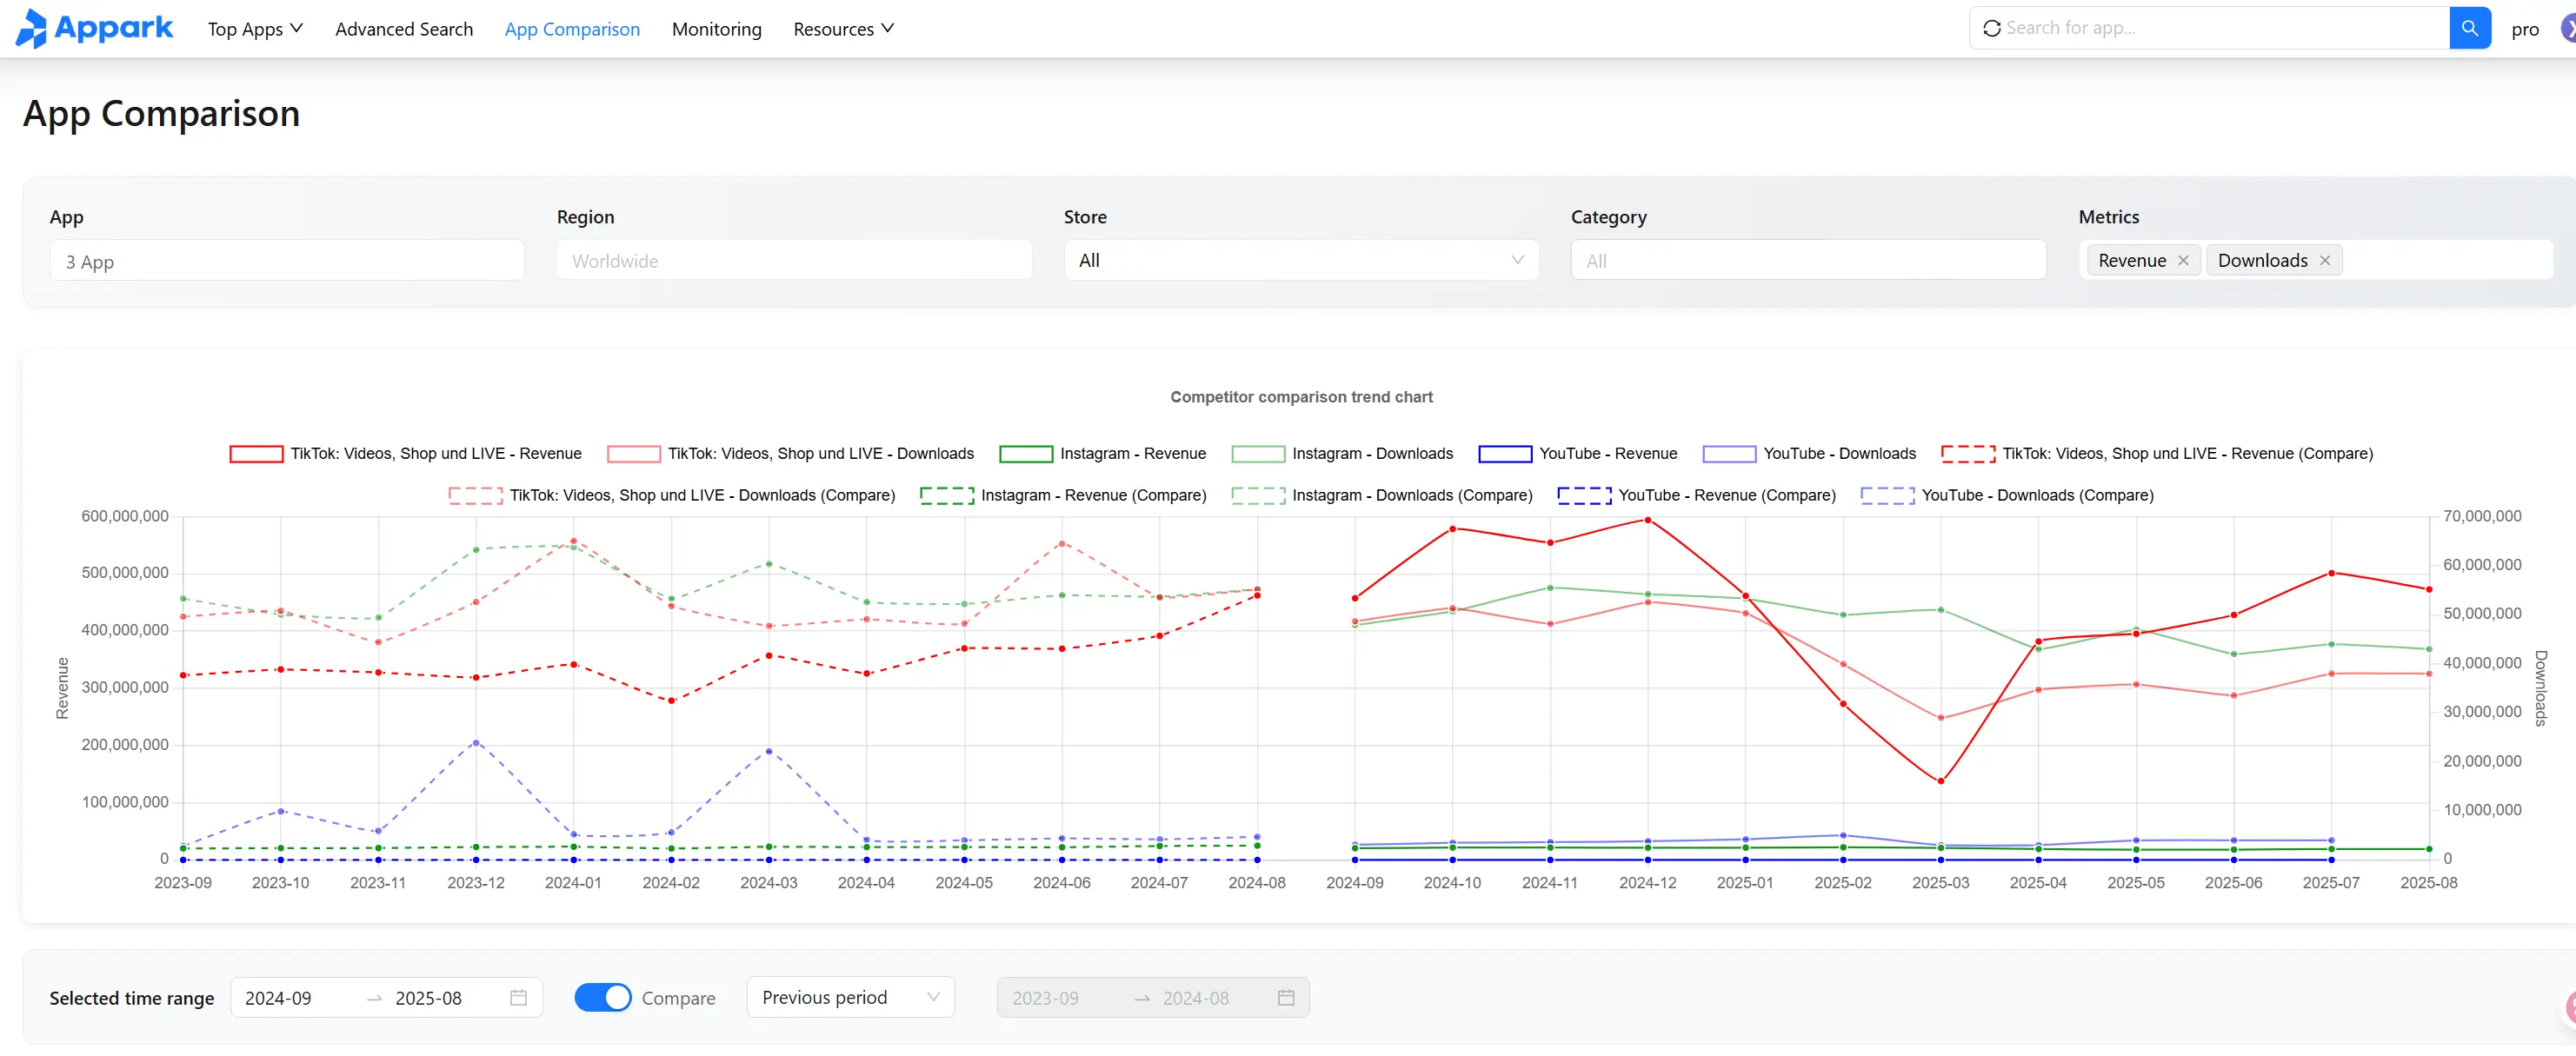Open the Resources menu
Screen dimensions: 2576x1056
coord(842,29)
